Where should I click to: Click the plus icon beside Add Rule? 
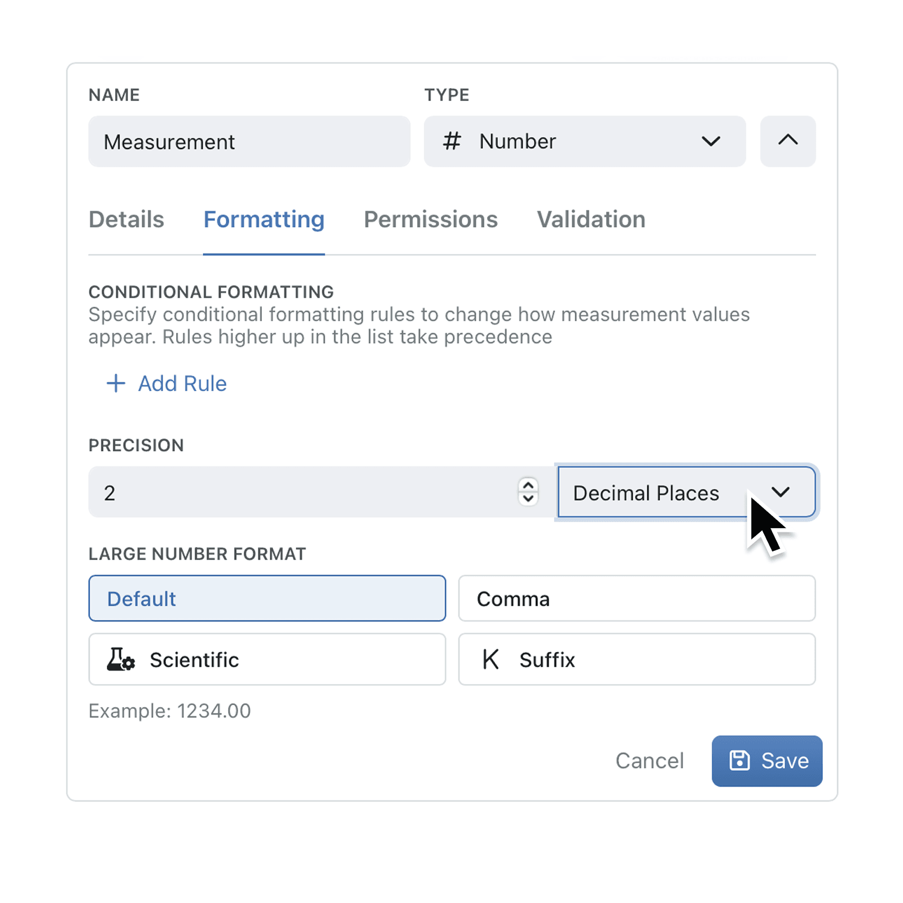pos(115,383)
